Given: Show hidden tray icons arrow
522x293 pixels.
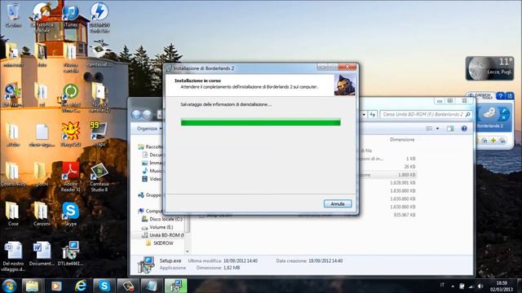Looking at the screenshot, I should coord(453,286).
